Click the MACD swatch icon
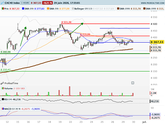The image size is (165, 124). pos(3,109)
